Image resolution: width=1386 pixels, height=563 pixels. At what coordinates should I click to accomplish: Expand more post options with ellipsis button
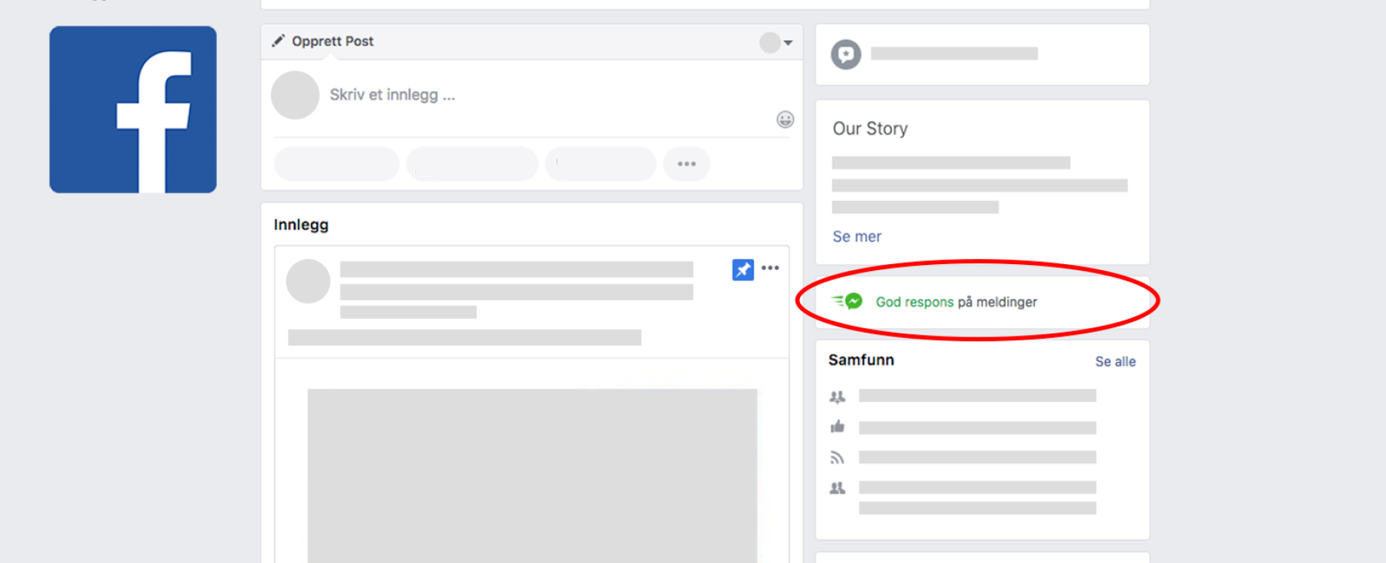click(x=686, y=164)
